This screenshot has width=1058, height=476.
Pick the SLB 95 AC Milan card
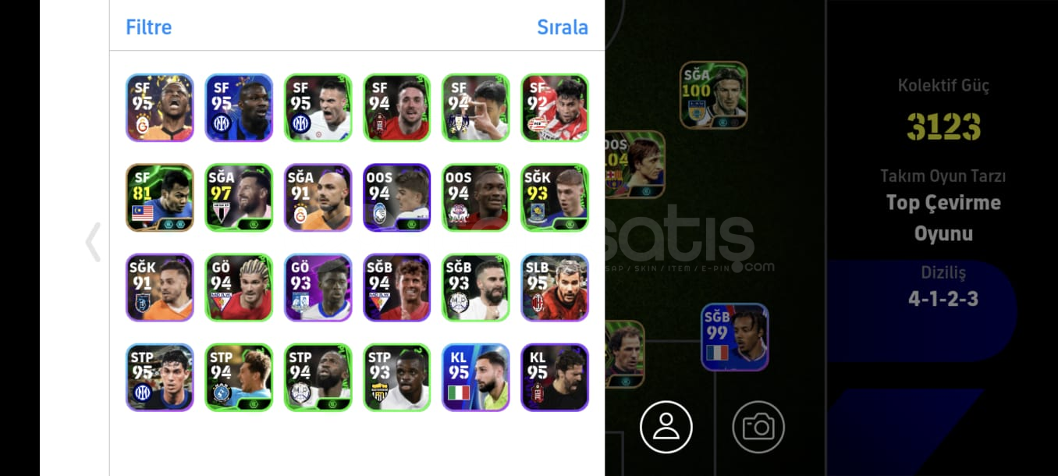(x=555, y=287)
